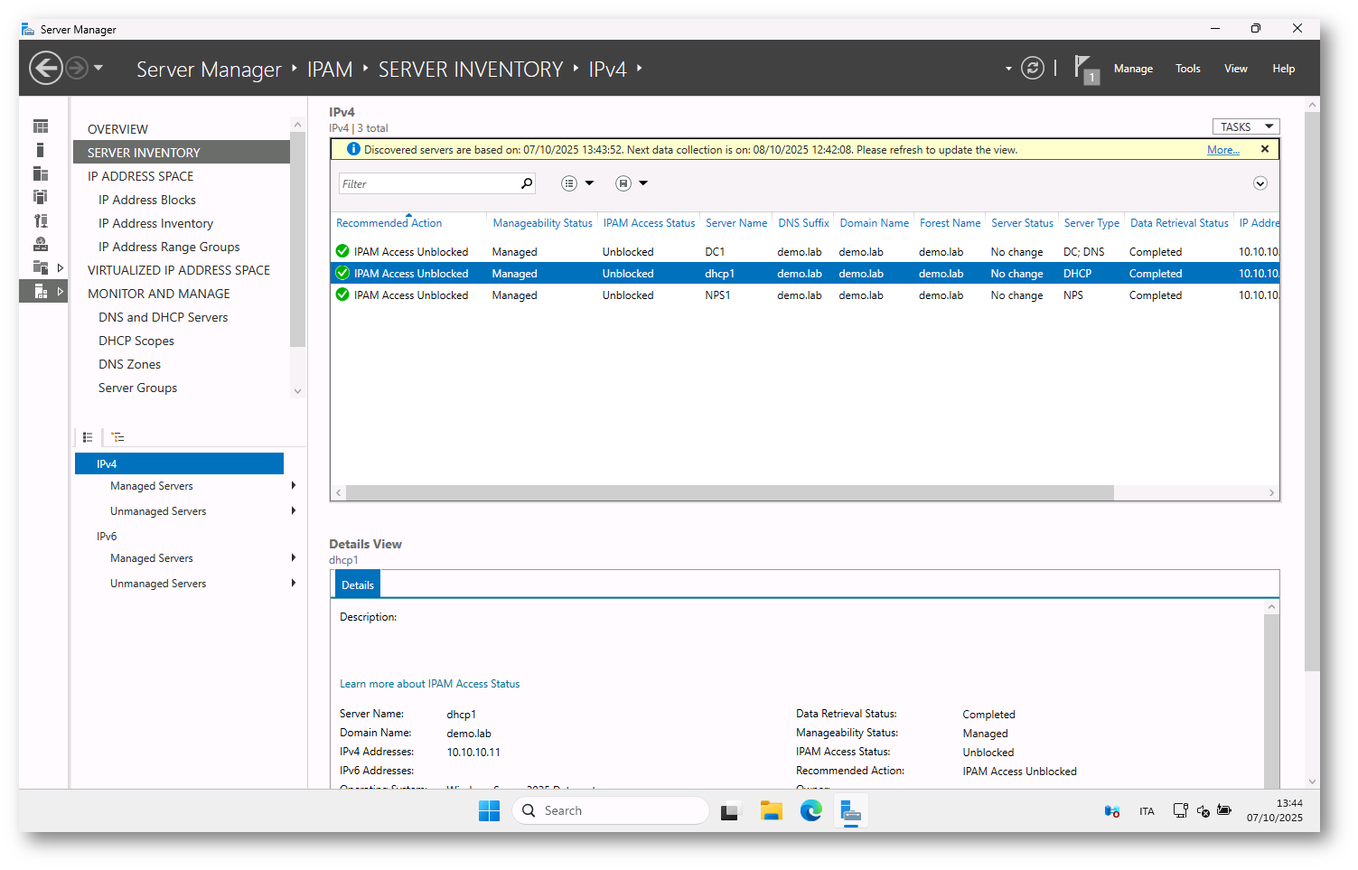
Task: Click the refresh icon in header
Action: [x=1032, y=68]
